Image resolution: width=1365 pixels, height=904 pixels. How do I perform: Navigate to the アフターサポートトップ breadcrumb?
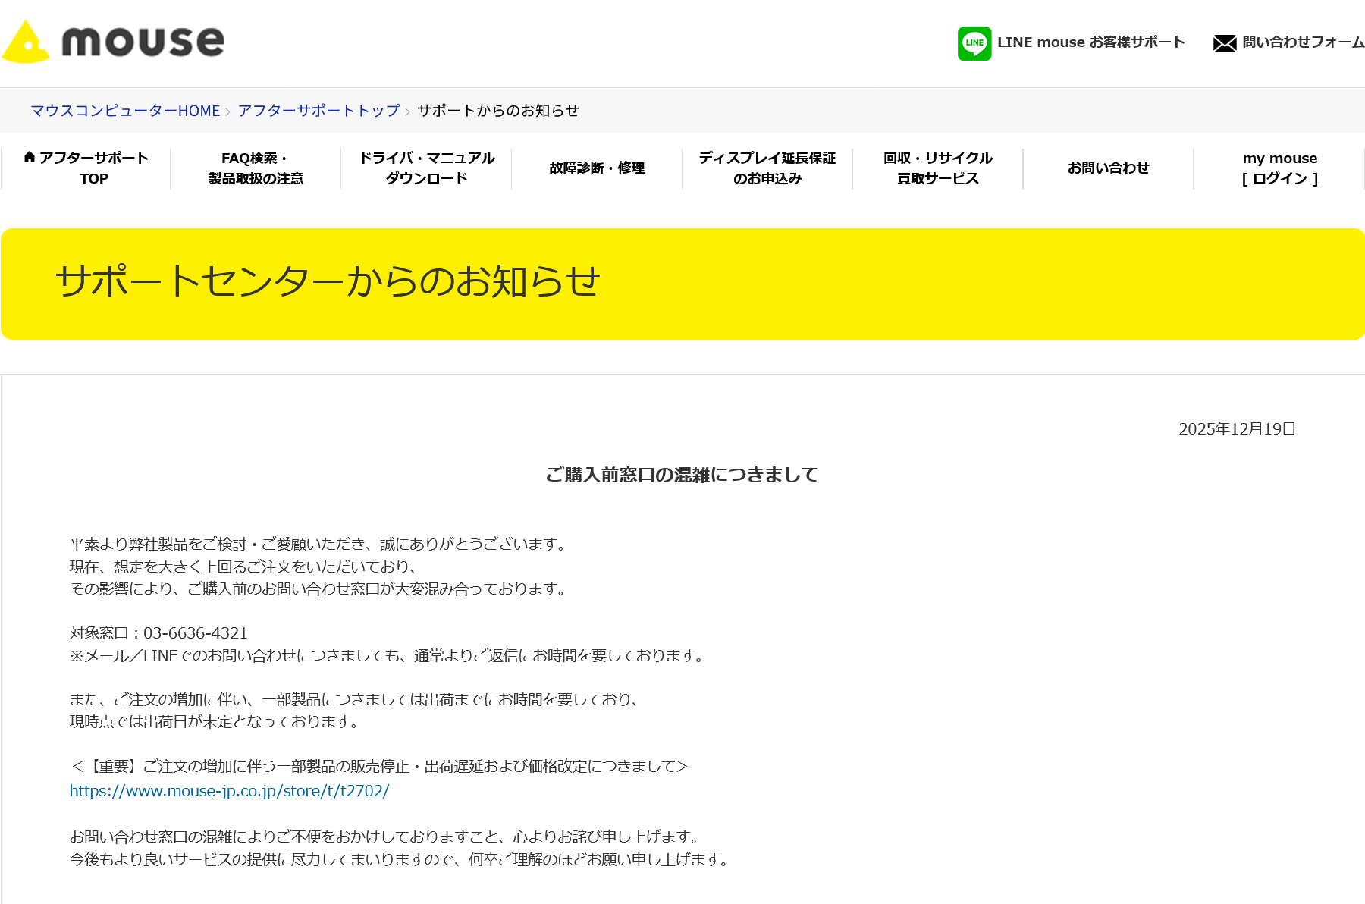[x=318, y=111]
